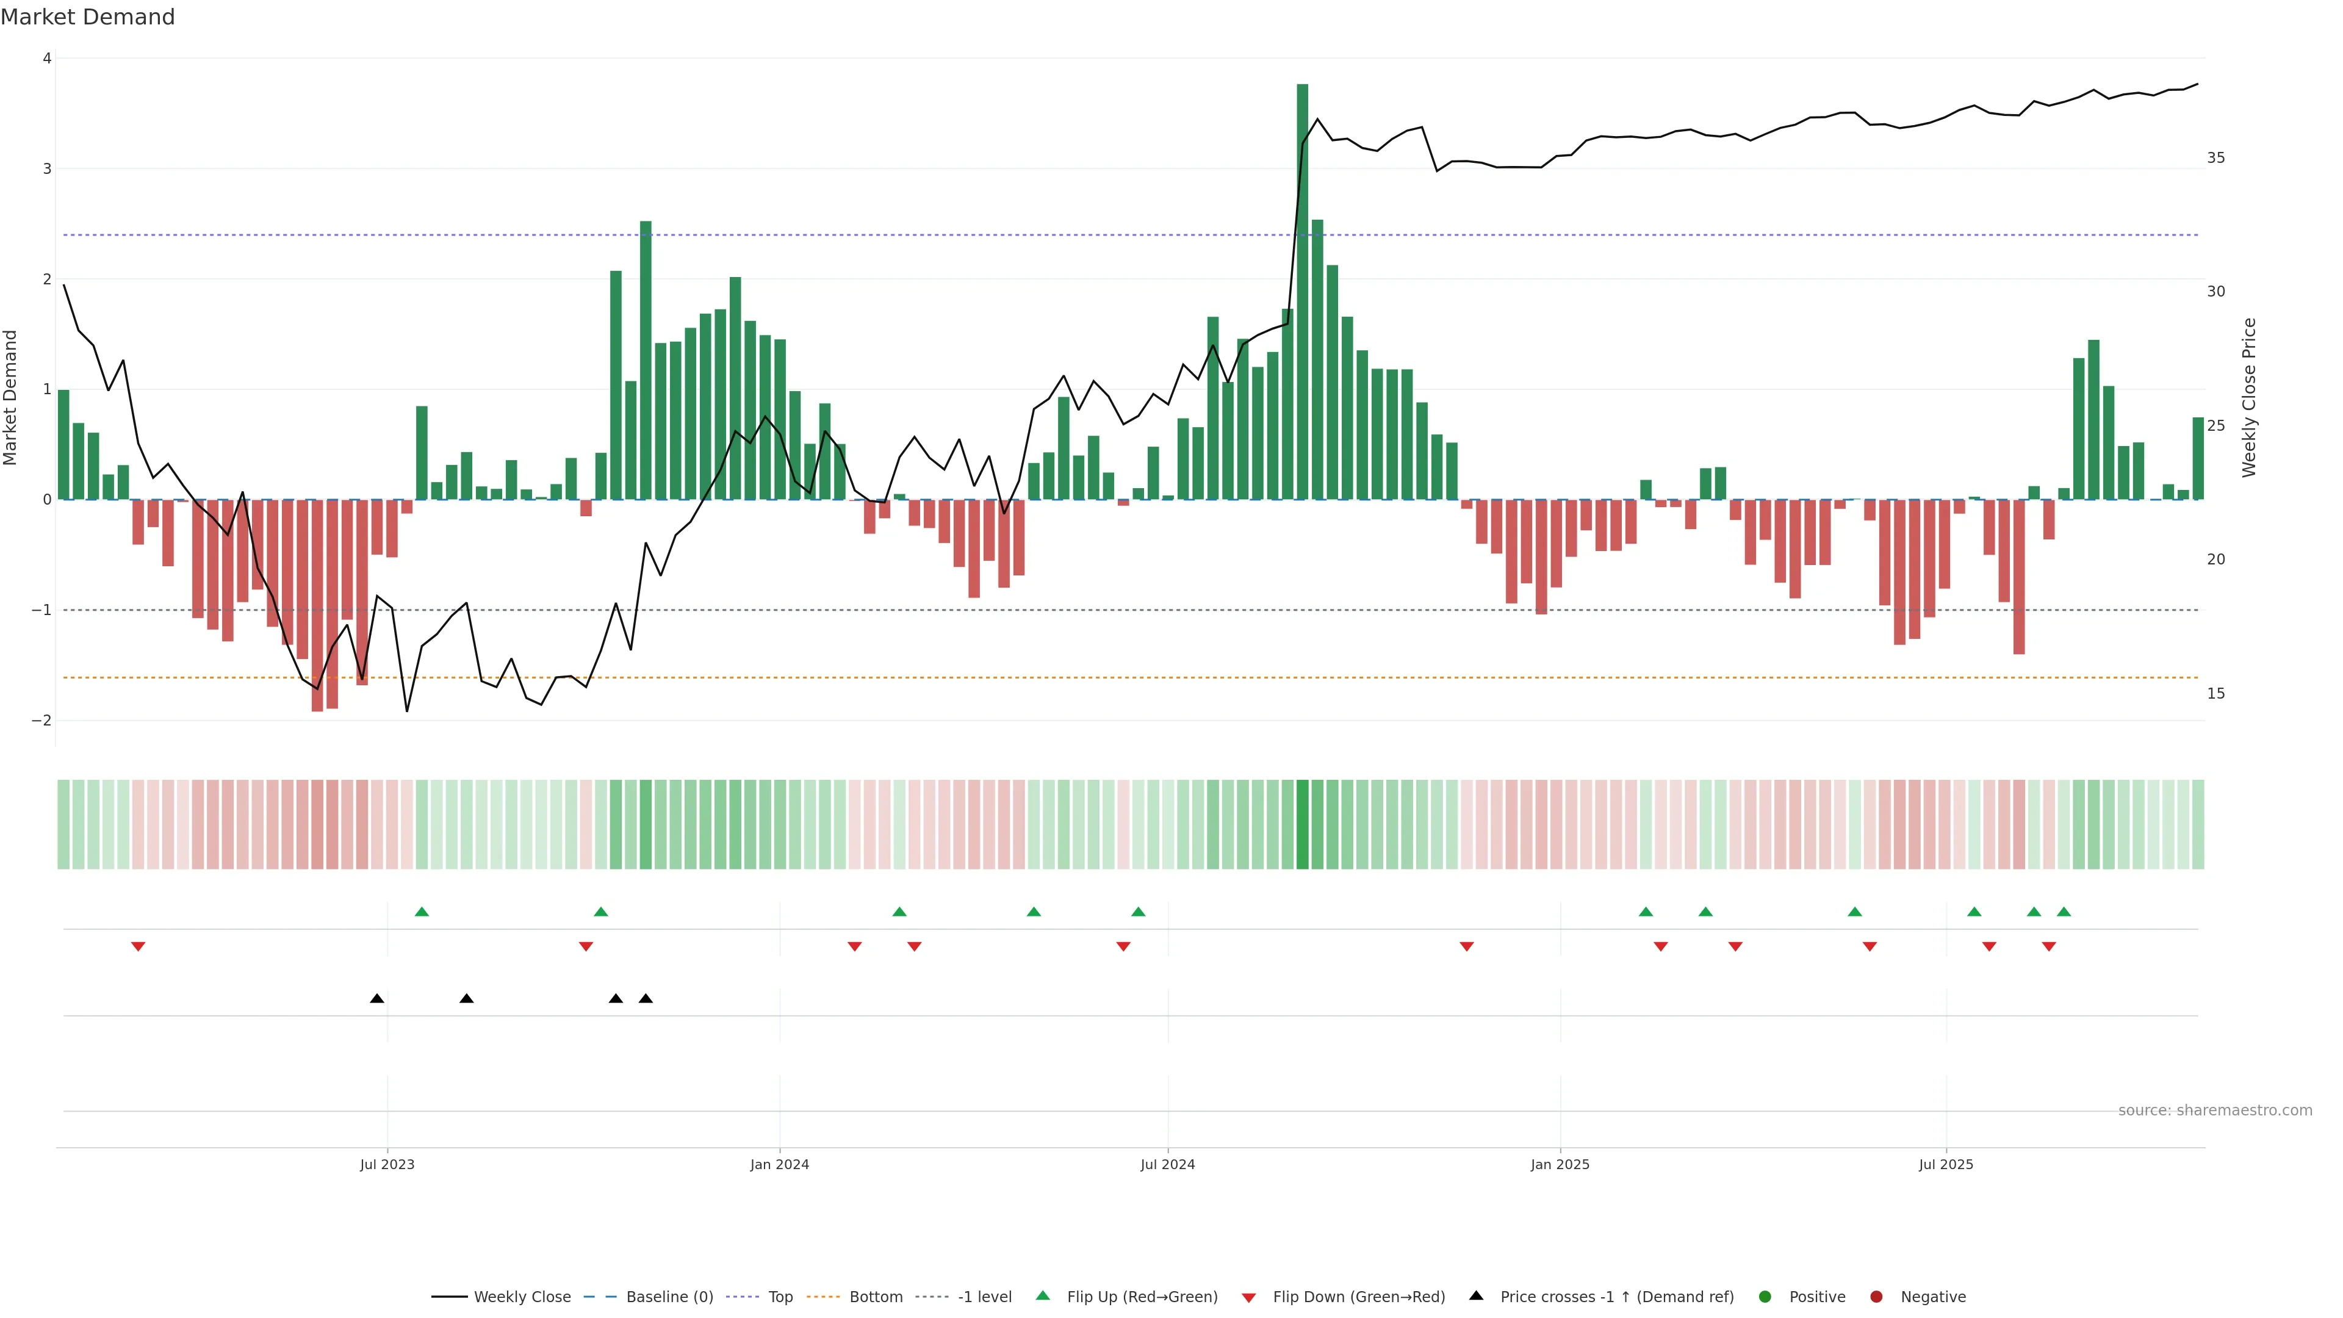This screenshot has height=1318, width=2343.
Task: Click the Jul 2025 x-axis label
Action: click(x=1946, y=1164)
